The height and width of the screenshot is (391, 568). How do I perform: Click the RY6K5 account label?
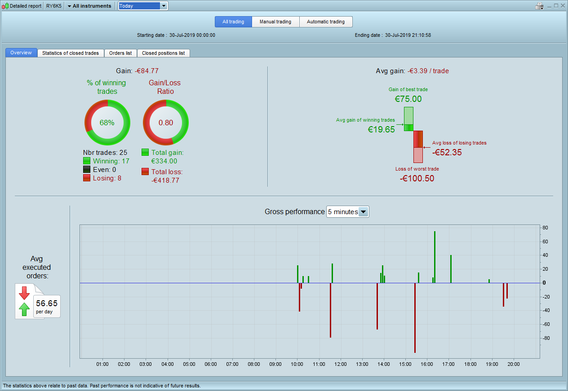54,6
